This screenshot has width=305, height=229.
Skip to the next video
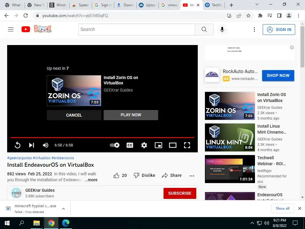[x=32, y=145]
